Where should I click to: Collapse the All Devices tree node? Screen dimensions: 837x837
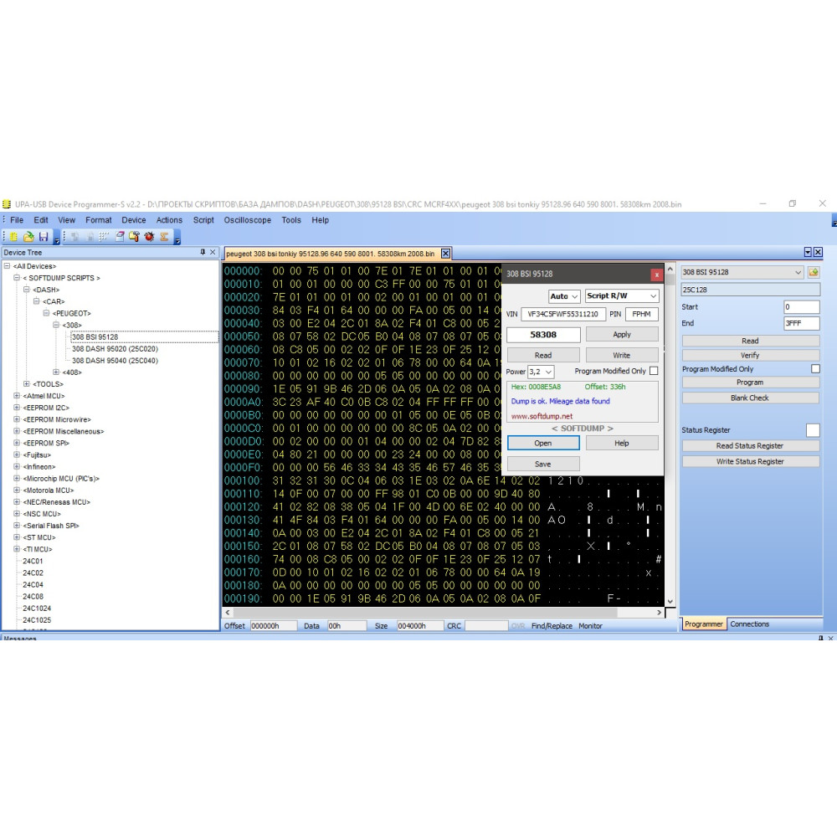point(7,266)
